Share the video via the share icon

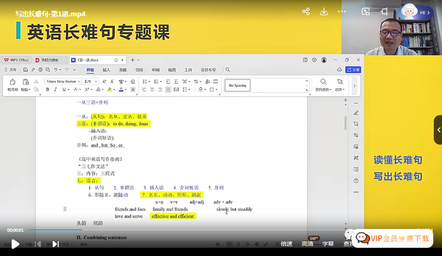[x=306, y=11]
